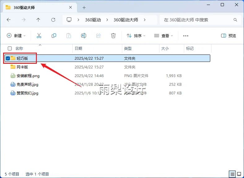The image size is (244, 178).
Task: Click the 免责声明.jpg file icon
Action: pos(13,85)
